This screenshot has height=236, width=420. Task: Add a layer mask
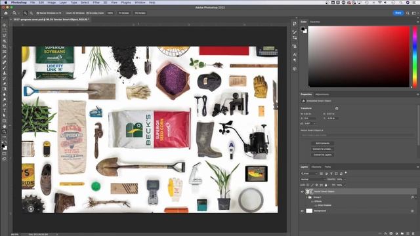point(391,233)
